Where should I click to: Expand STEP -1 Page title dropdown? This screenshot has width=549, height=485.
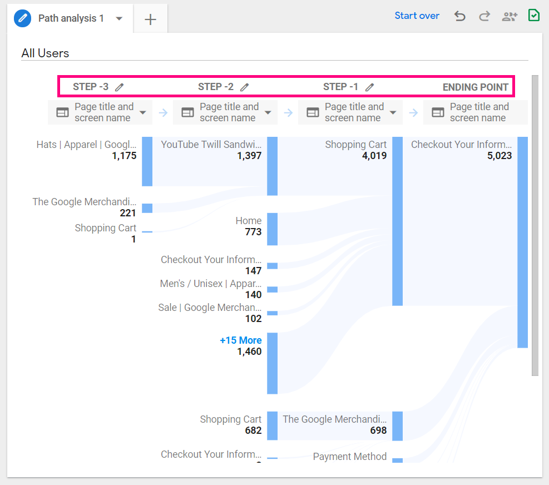point(393,112)
